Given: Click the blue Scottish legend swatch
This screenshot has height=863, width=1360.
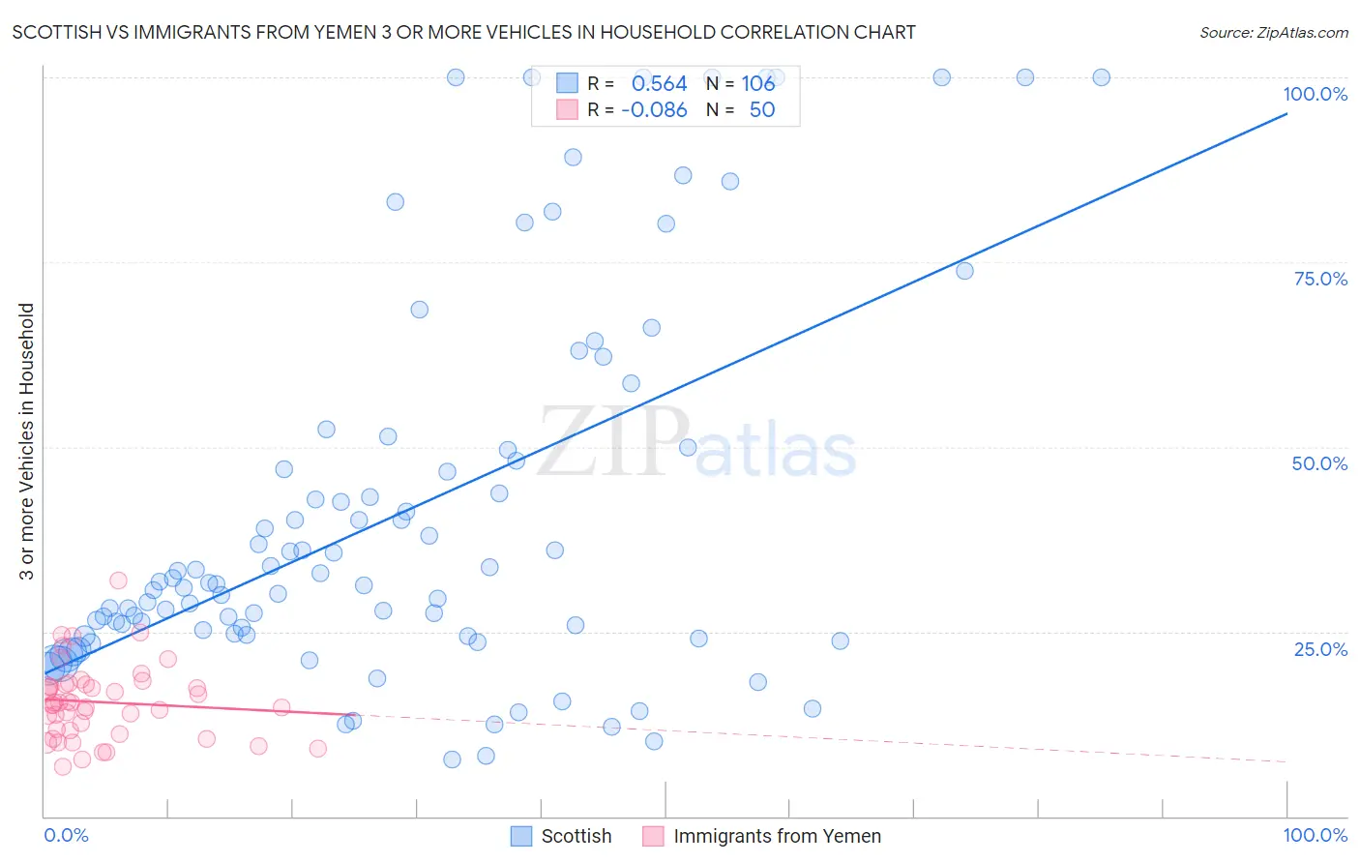Looking at the screenshot, I should pyautogui.click(x=521, y=836).
